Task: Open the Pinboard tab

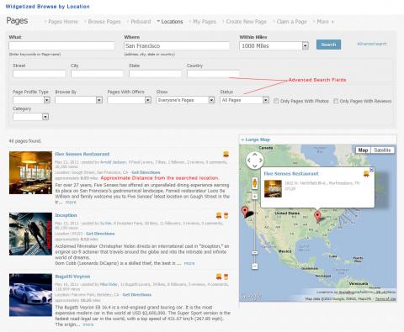Action: coord(141,22)
